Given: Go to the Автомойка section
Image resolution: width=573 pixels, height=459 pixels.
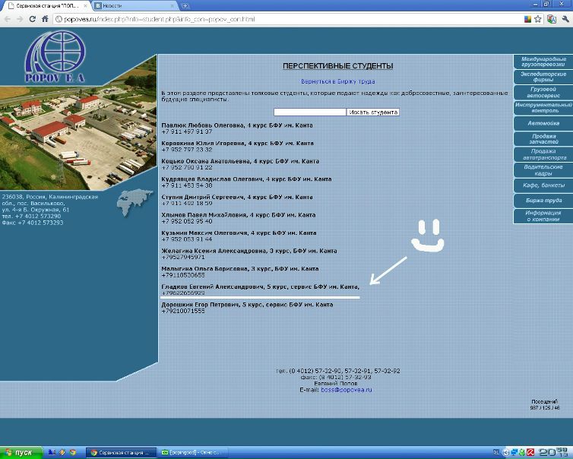Looking at the screenshot, I should click(543, 123).
